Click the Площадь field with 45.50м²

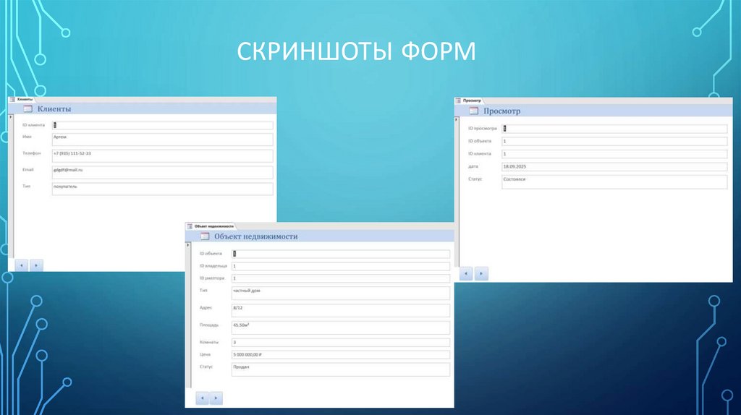[341, 328]
